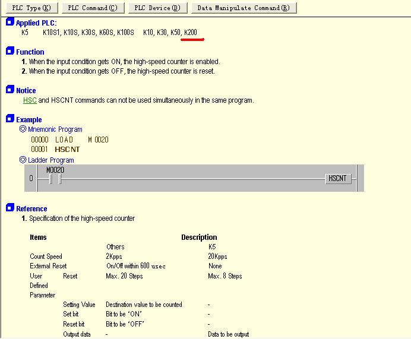Click the Applied PLC heading text
This screenshot has height=339, width=411.
coord(36,23)
